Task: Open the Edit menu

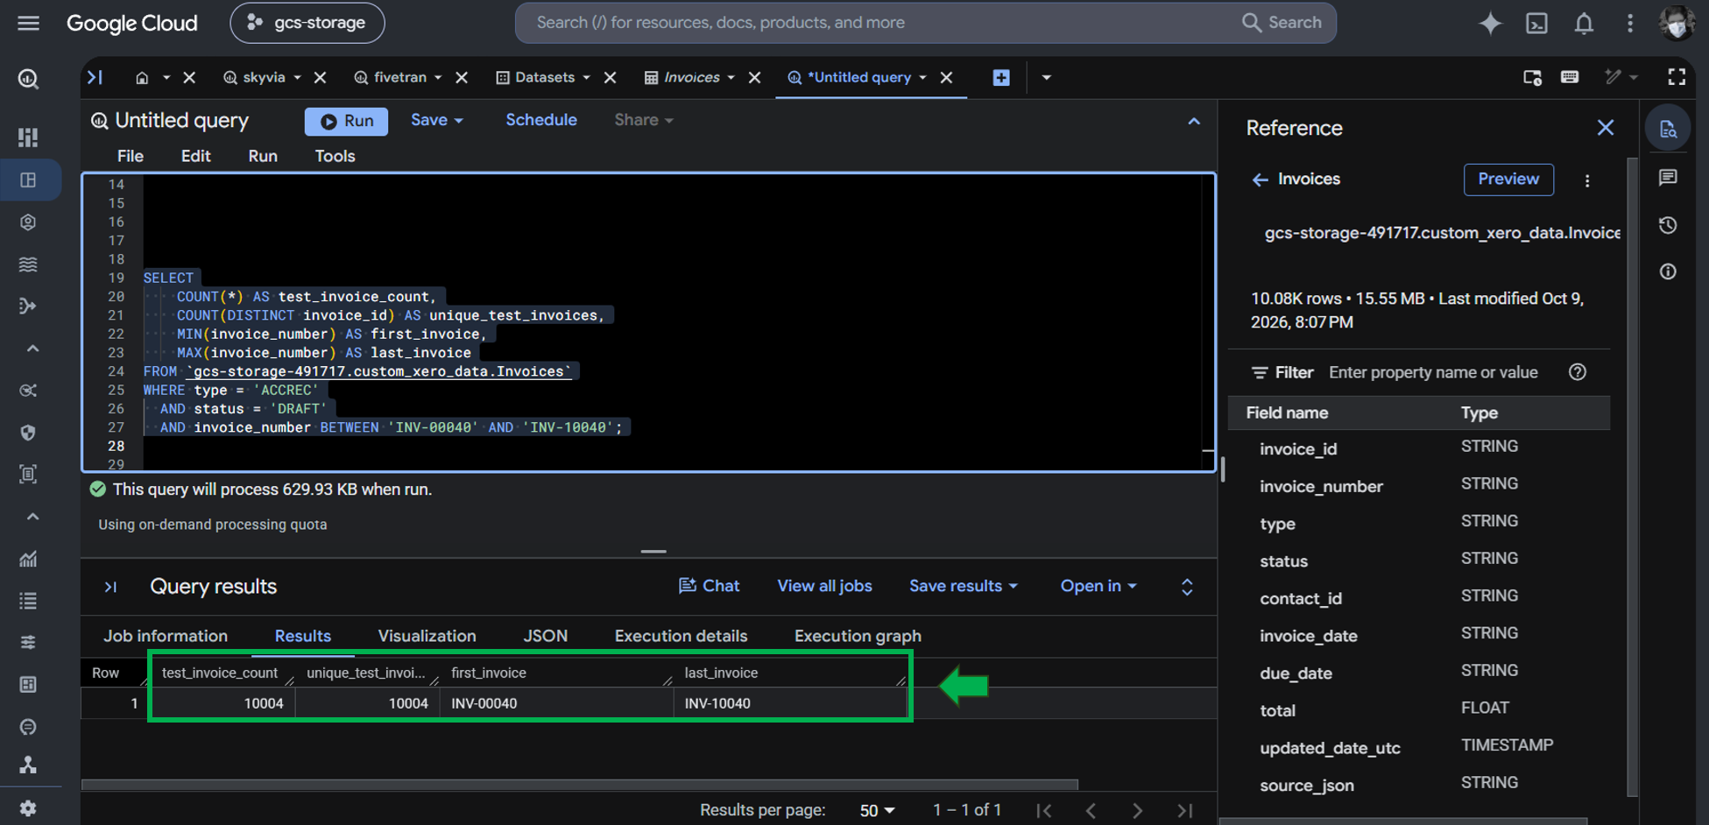Action: pyautogui.click(x=195, y=156)
